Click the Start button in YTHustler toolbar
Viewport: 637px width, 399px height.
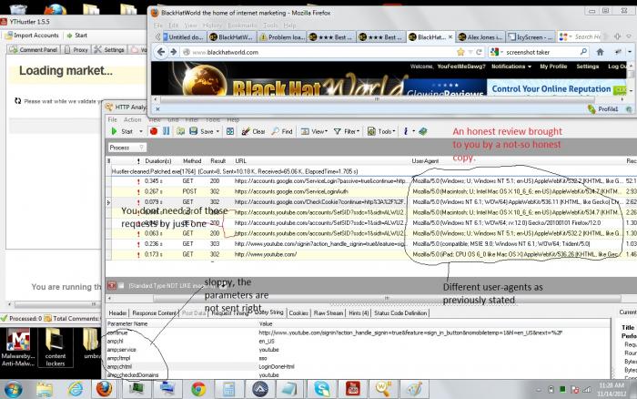[77, 36]
